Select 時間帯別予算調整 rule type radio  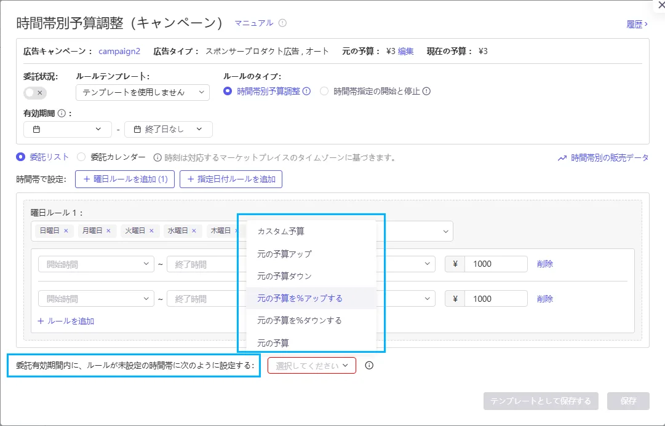(228, 91)
